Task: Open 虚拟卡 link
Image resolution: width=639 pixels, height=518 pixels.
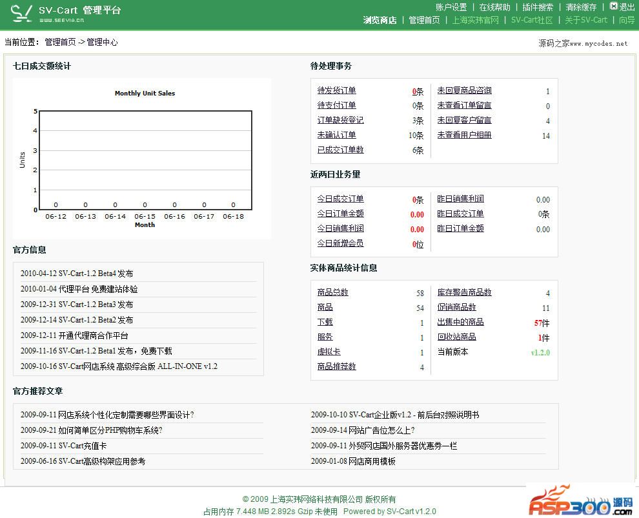Action: (329, 351)
